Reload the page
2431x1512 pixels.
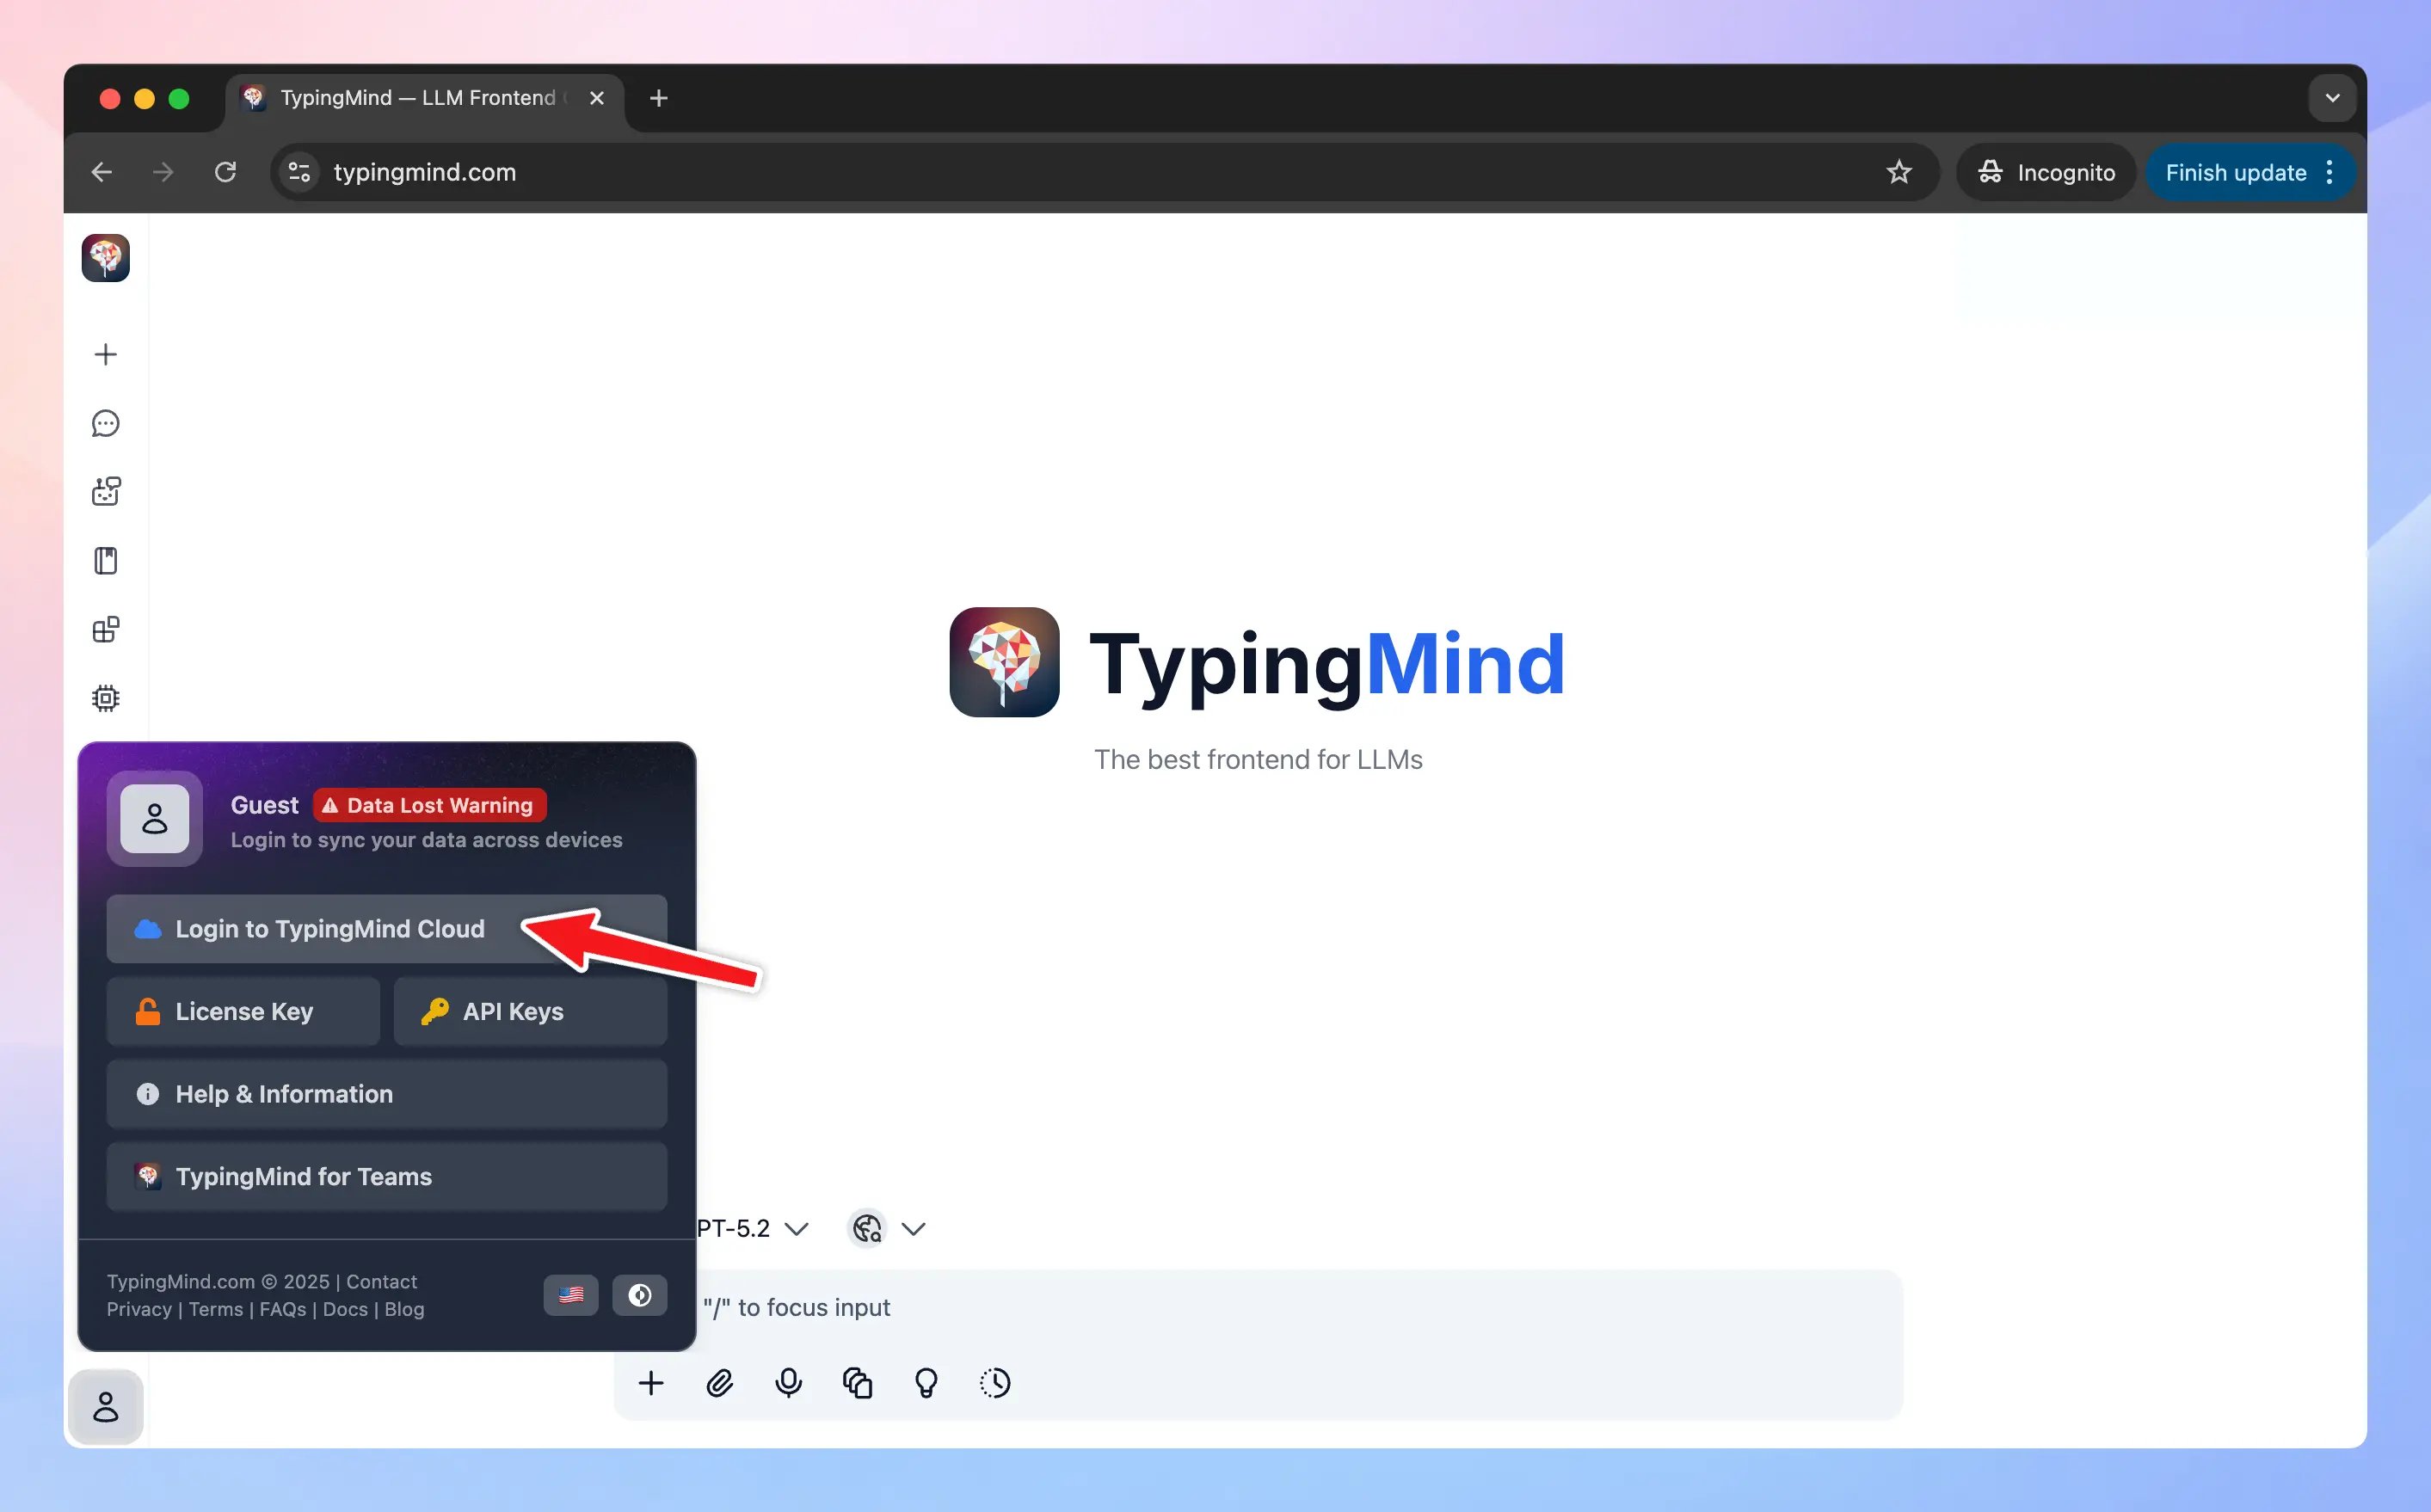click(x=225, y=172)
